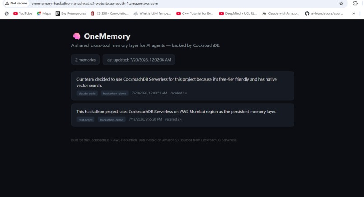
Task: Open the extensions puzzle icon
Action: click(355, 4)
